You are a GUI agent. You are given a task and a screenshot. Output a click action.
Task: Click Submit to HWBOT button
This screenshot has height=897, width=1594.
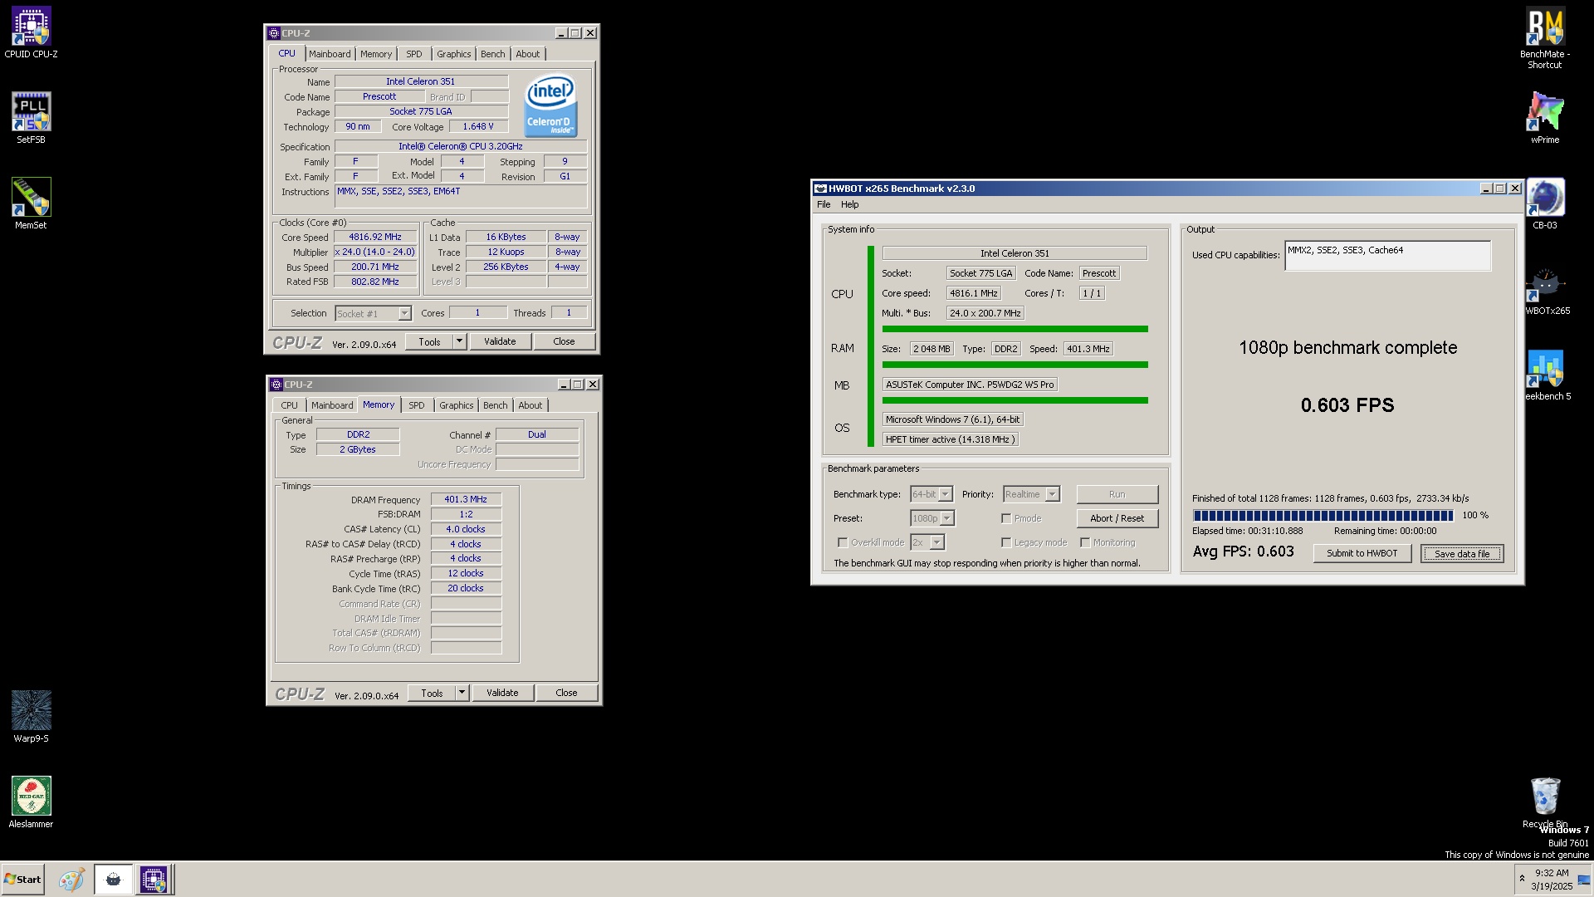pyautogui.click(x=1362, y=553)
